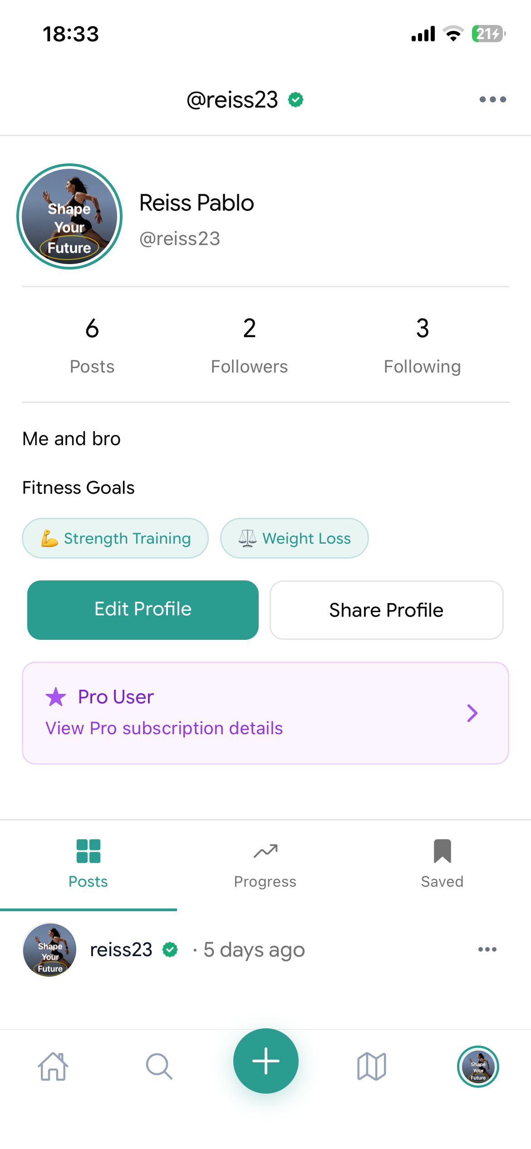Tap the profile avatar in bottom navigation
The width and height of the screenshot is (531, 1149).
pos(478,1066)
